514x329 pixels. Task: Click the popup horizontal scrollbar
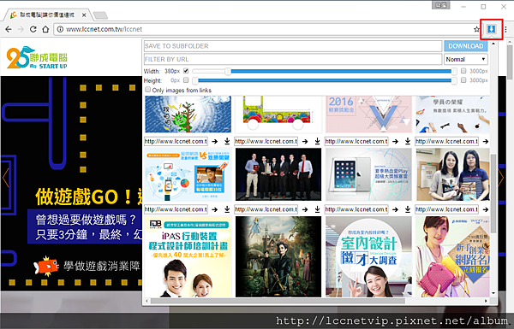(278, 301)
